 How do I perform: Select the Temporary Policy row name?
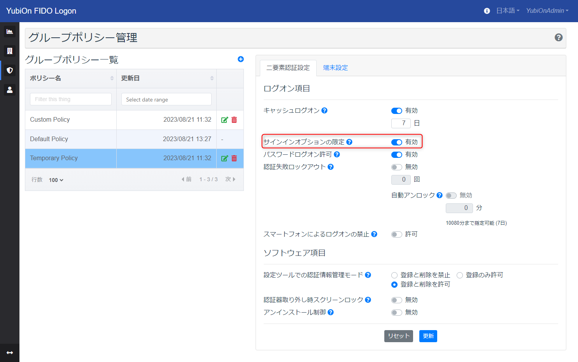(x=54, y=158)
